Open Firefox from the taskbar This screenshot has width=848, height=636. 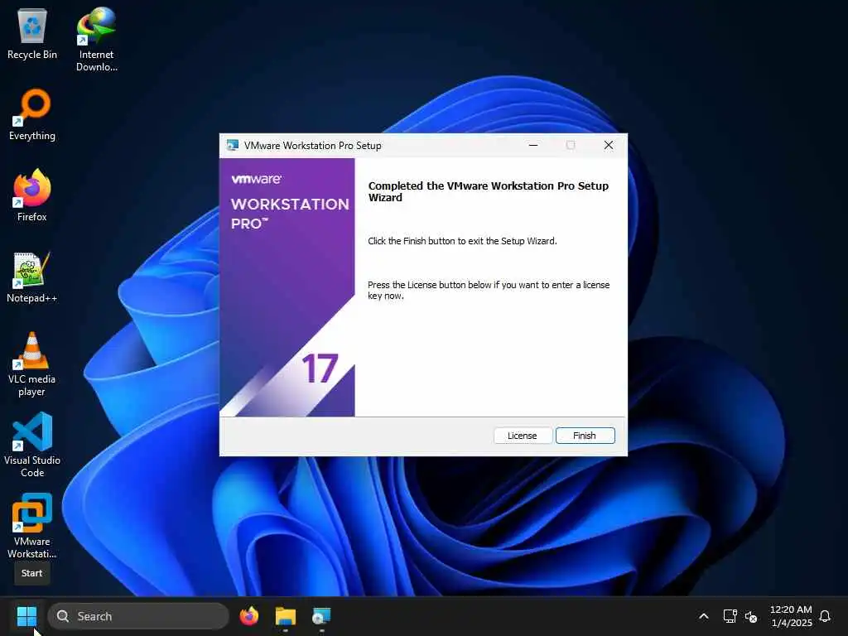coord(248,616)
